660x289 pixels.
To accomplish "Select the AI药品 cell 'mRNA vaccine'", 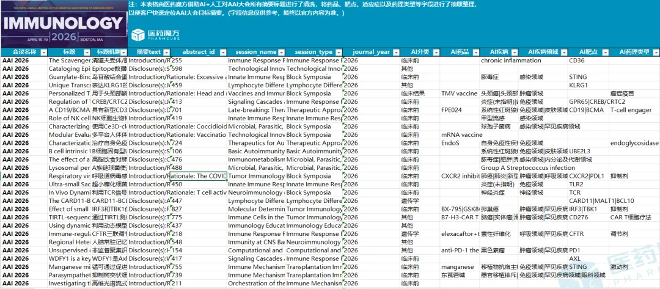I will tap(461, 134).
